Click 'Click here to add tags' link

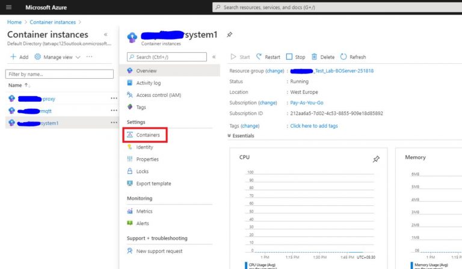313,126
